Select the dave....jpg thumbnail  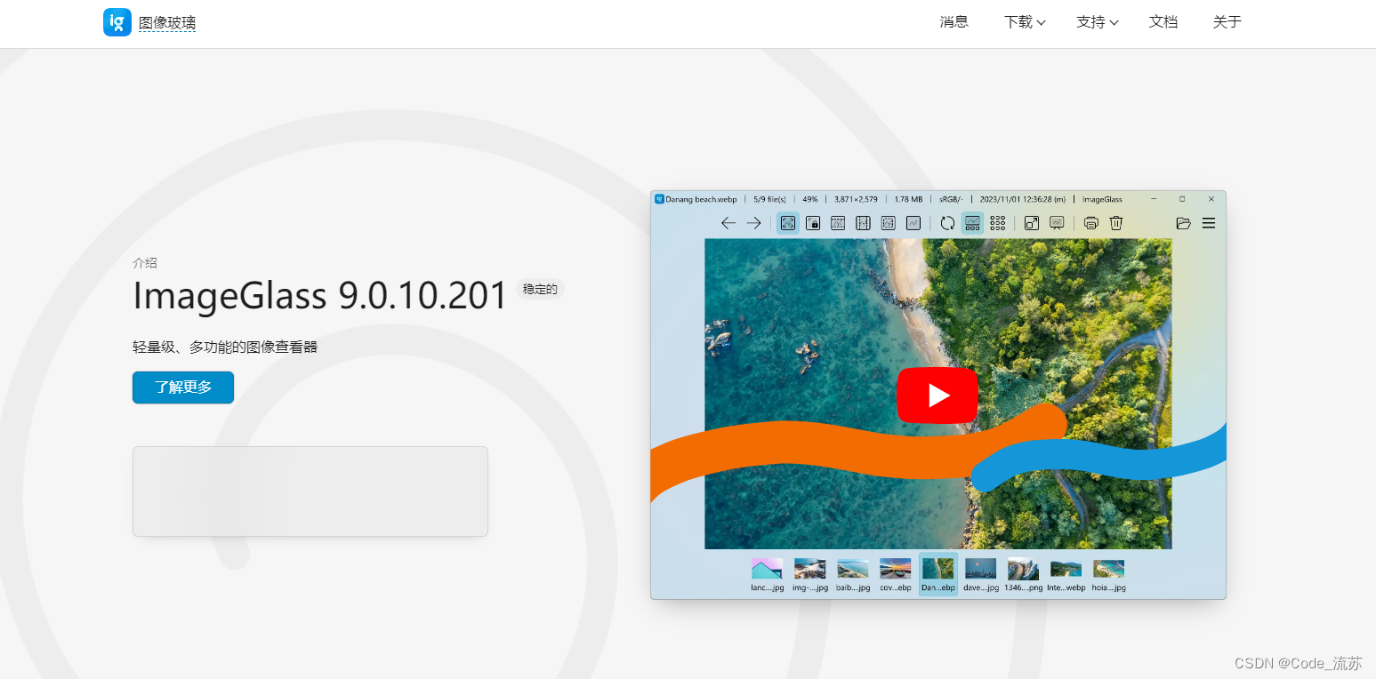coord(981,574)
